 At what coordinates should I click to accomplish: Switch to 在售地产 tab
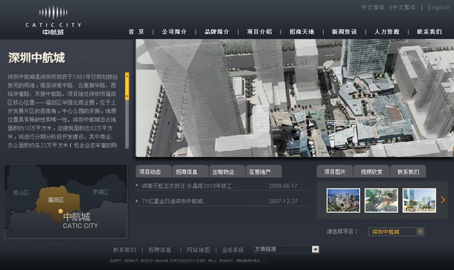[263, 171]
